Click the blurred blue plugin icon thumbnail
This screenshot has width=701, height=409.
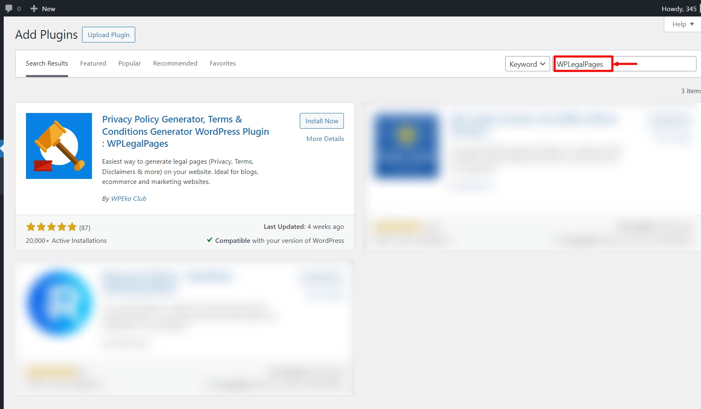click(59, 304)
